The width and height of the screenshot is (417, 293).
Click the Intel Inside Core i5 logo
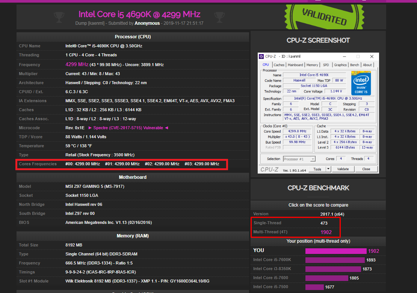coord(361,83)
